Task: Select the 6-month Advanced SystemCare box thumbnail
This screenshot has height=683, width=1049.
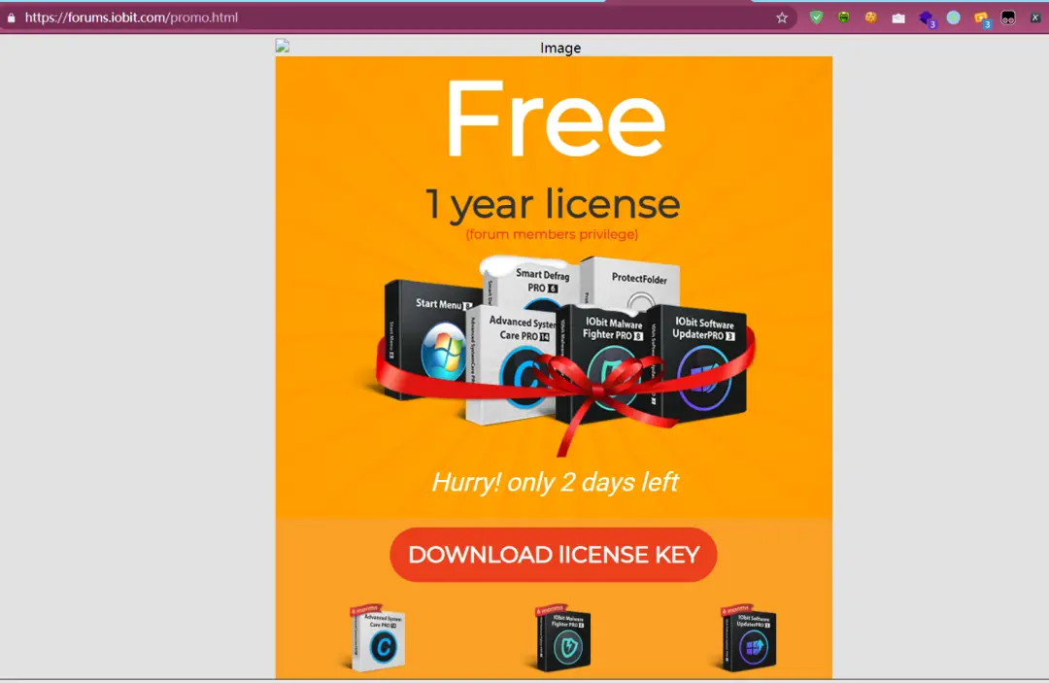Action: coord(377,638)
